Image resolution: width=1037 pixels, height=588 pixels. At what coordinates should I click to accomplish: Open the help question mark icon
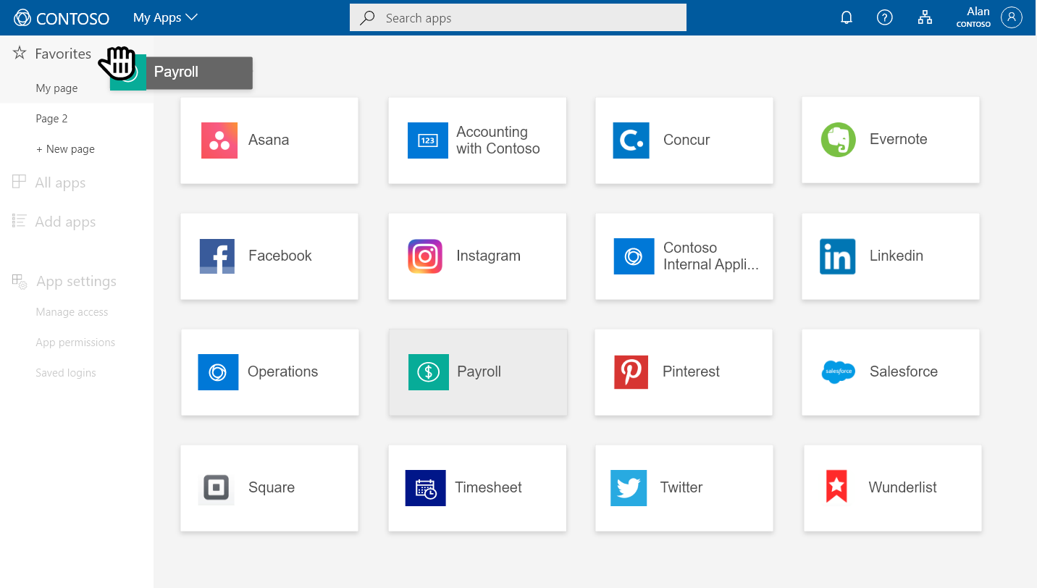tap(885, 18)
